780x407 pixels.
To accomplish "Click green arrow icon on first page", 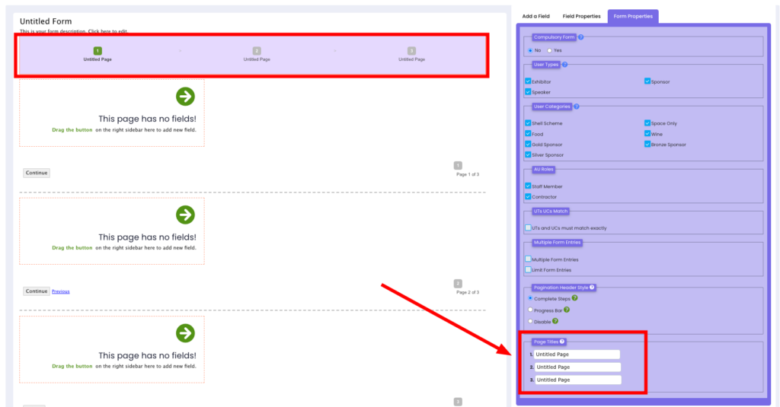I will (x=185, y=96).
